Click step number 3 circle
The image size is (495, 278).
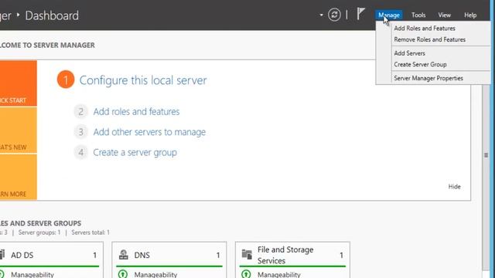click(80, 132)
